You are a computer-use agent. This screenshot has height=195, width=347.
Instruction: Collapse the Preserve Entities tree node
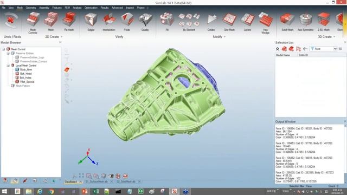(x=8, y=53)
